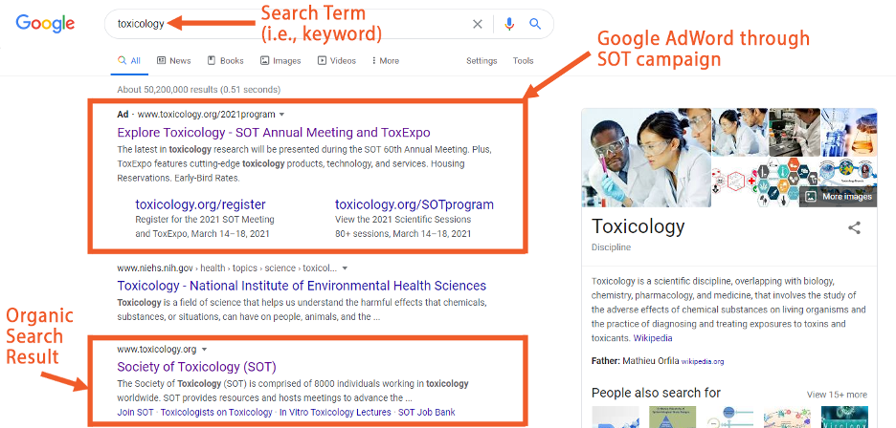Click the magnifying glass search button
The width and height of the screenshot is (896, 428).
[x=535, y=24]
